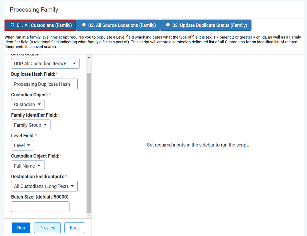This screenshot has height=236, width=307.
Task: Click the Back button
Action: (75, 228)
